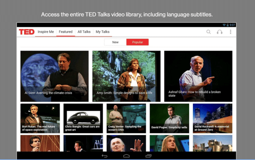Select the Popular filter toggle
Image resolution: width=255 pixels, height=160 pixels.
[x=137, y=42]
